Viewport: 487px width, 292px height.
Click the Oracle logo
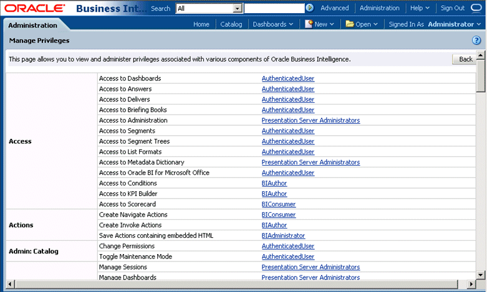pyautogui.click(x=35, y=8)
